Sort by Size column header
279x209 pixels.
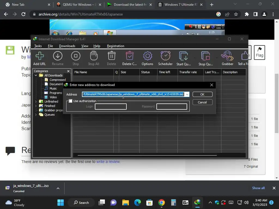pos(129,72)
